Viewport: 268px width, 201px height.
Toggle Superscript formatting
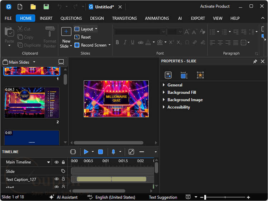coord(171,42)
